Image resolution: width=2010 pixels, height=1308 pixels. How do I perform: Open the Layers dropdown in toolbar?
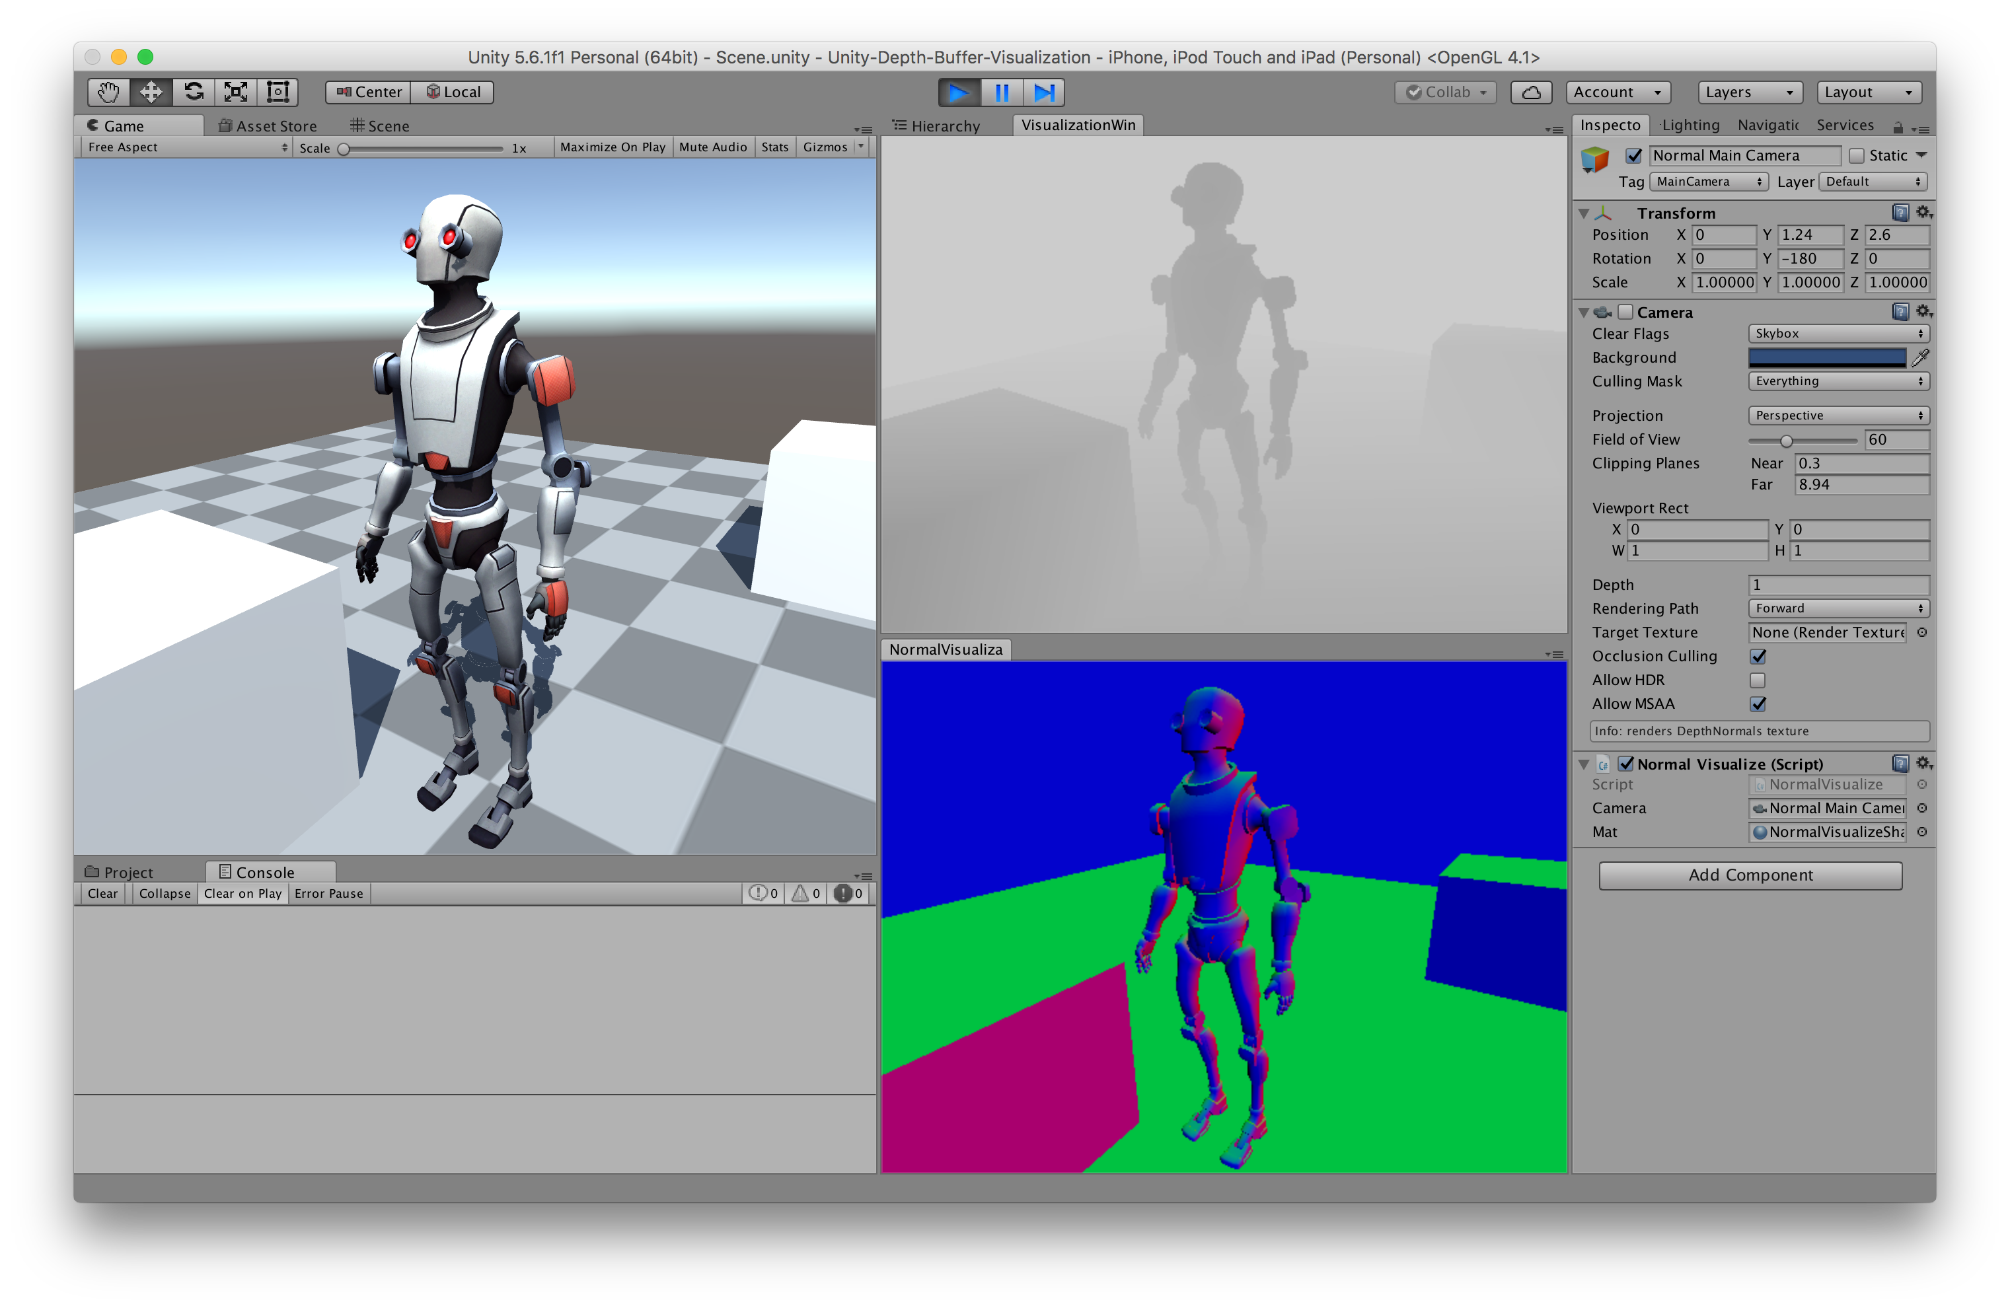(x=1749, y=92)
